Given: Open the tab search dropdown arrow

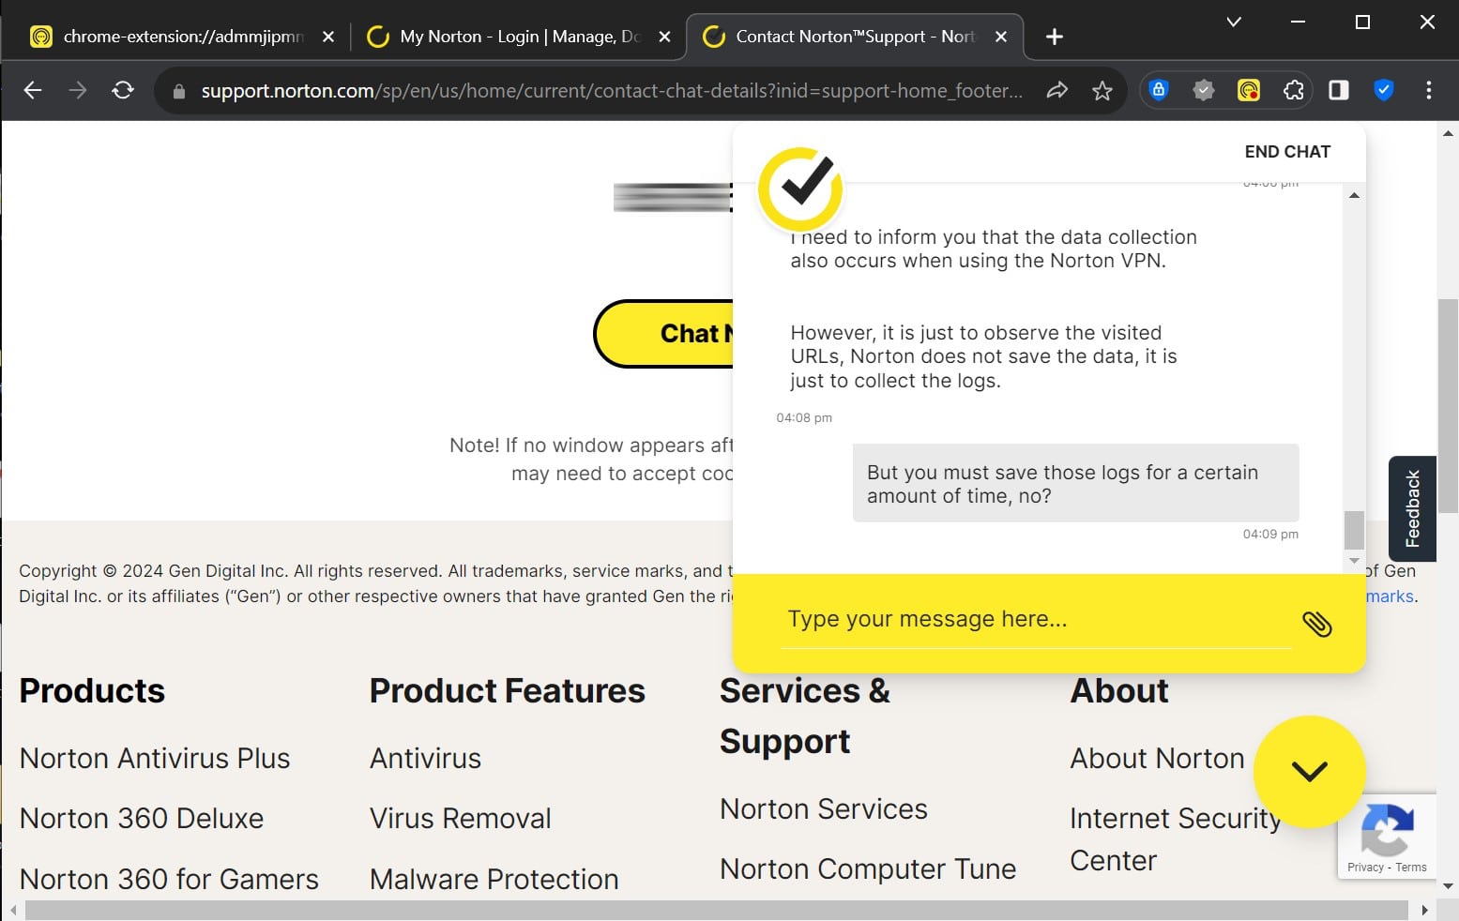Looking at the screenshot, I should (x=1234, y=22).
